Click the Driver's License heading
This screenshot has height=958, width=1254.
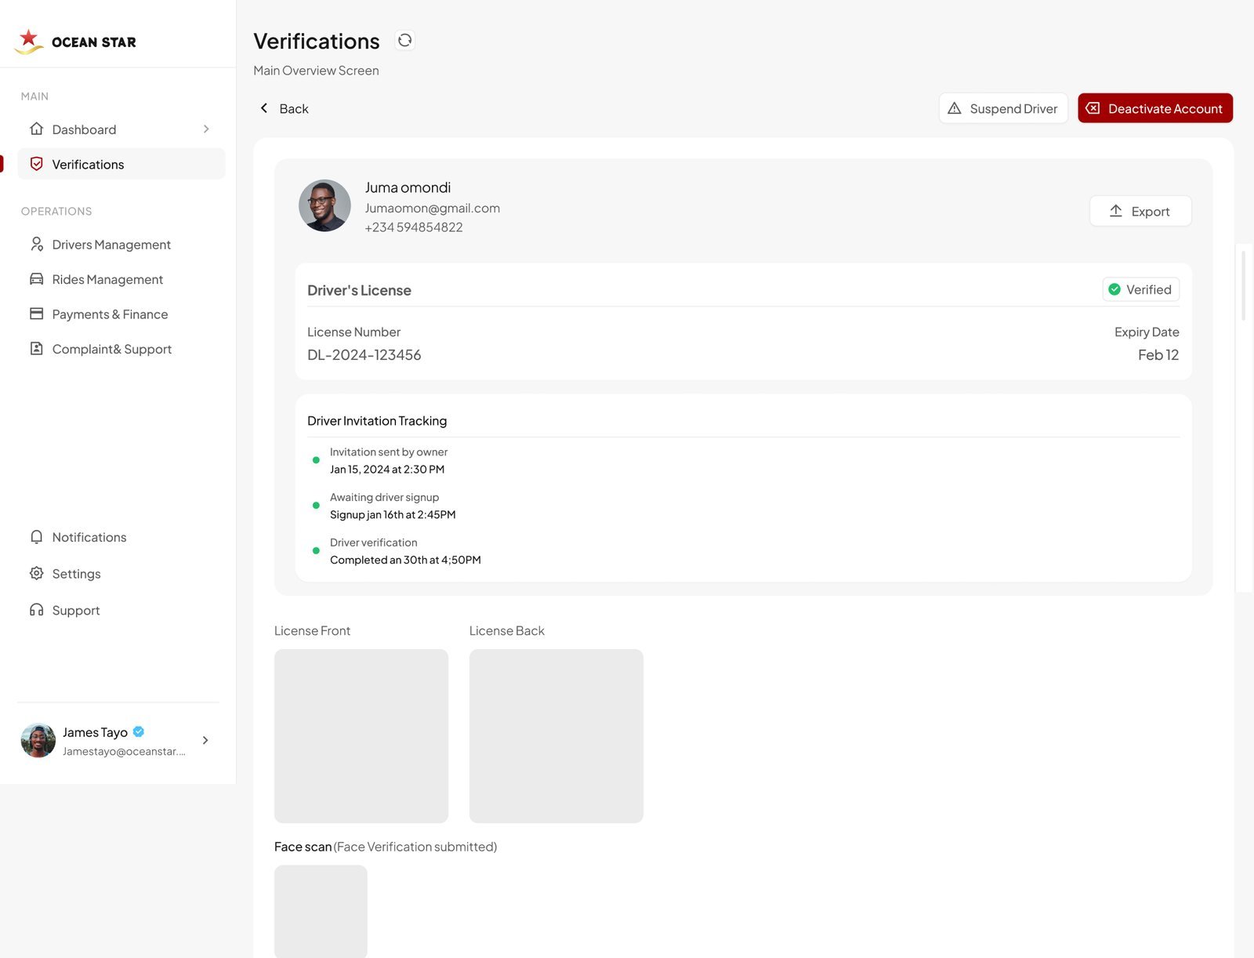pos(359,290)
